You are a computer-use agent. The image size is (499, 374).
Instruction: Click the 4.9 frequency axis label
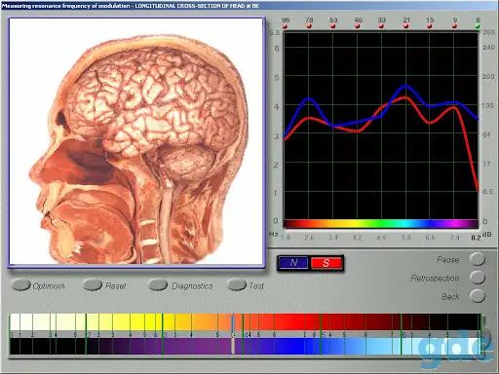(x=381, y=238)
